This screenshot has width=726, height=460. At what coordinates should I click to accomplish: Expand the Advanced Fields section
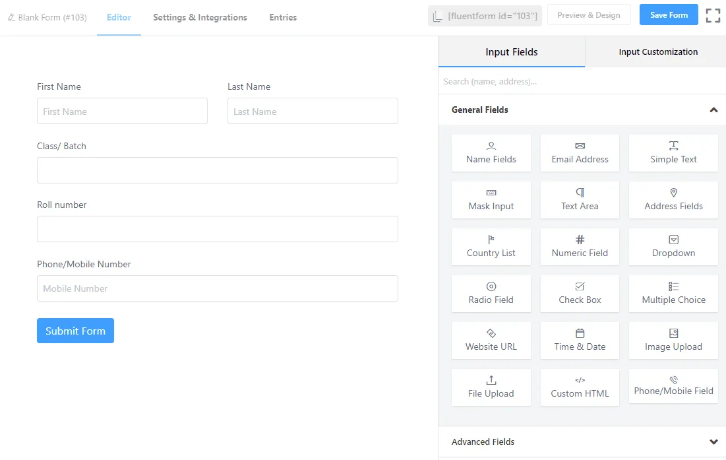click(x=713, y=442)
